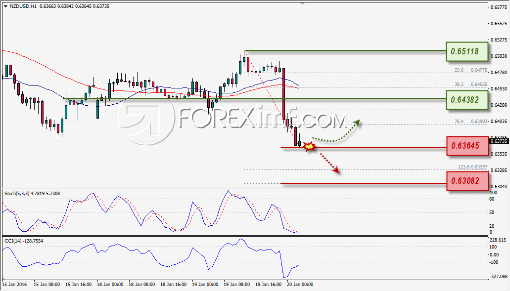Pick the CCI scale value -100

(494, 262)
